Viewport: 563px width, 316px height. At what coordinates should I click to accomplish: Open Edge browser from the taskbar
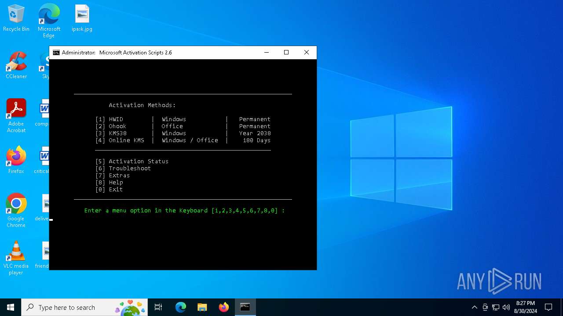coord(181,307)
